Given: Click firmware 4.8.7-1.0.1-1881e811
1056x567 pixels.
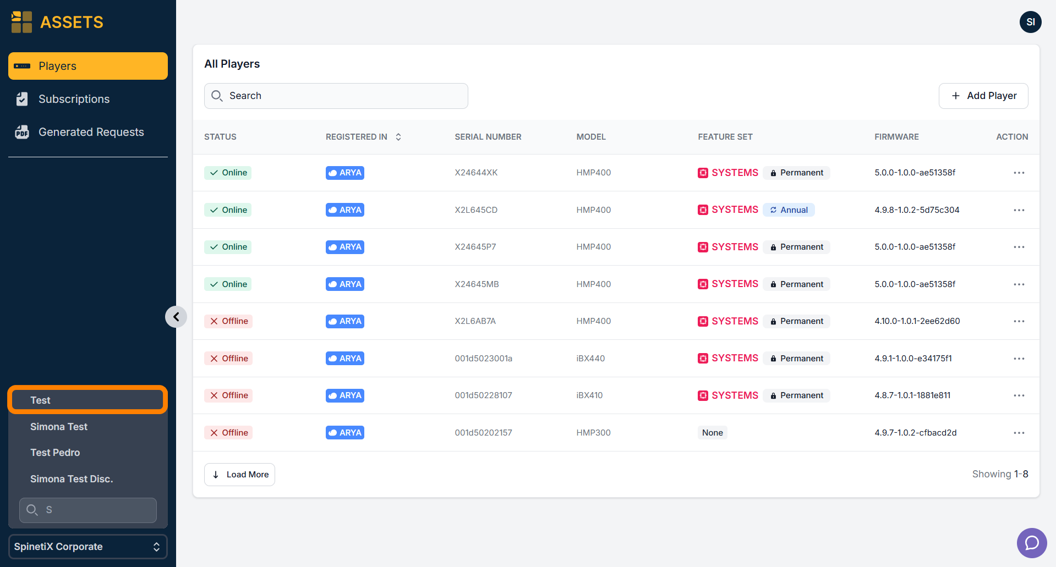Looking at the screenshot, I should 912,395.
